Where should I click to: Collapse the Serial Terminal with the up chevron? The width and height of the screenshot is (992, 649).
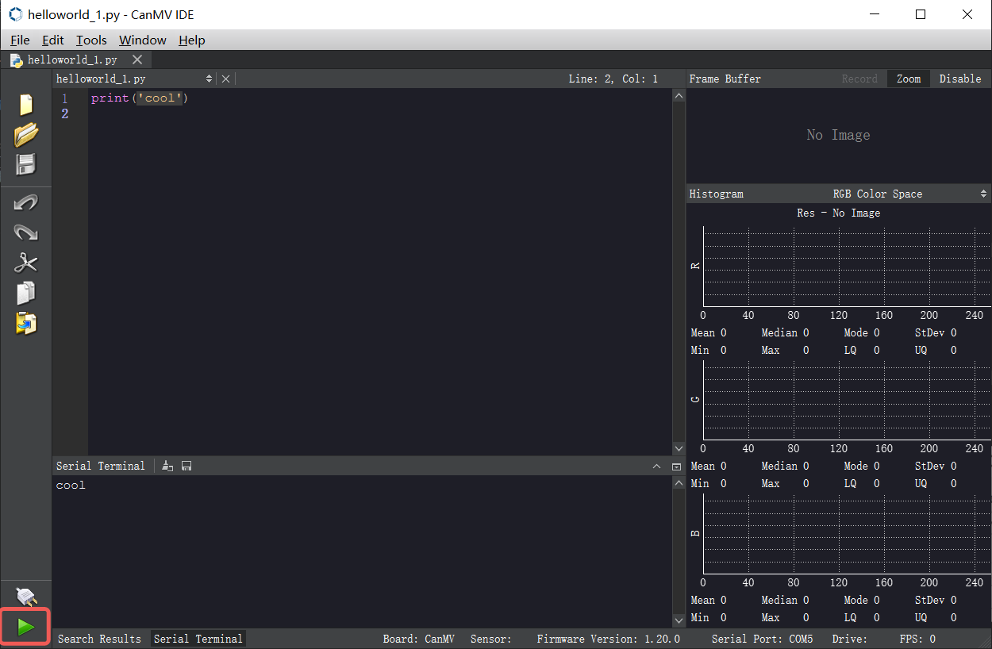(657, 467)
